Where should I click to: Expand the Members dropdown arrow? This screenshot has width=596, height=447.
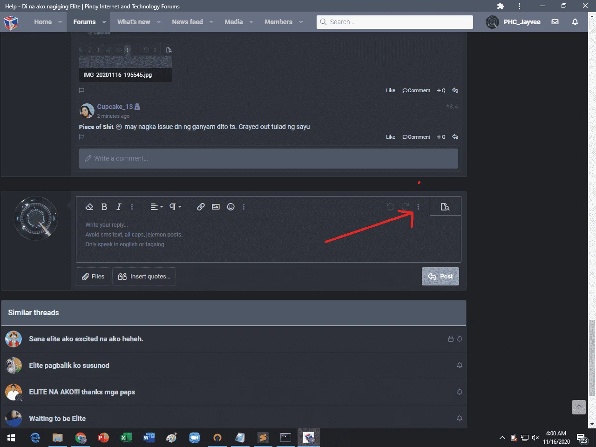(301, 22)
